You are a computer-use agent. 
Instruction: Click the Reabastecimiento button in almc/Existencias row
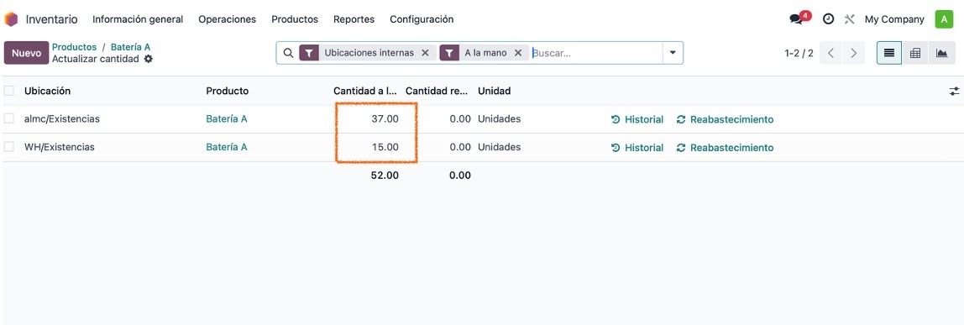pos(725,119)
